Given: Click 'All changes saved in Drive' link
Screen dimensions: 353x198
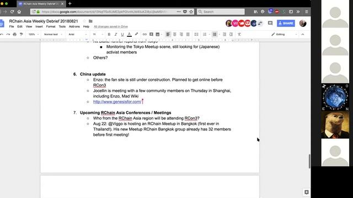Looking at the screenshot, I should 111,26.
